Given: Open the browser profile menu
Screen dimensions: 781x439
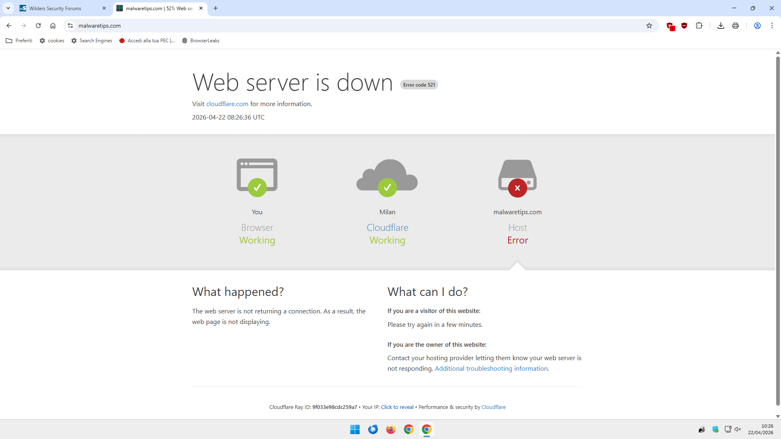Looking at the screenshot, I should [757, 26].
